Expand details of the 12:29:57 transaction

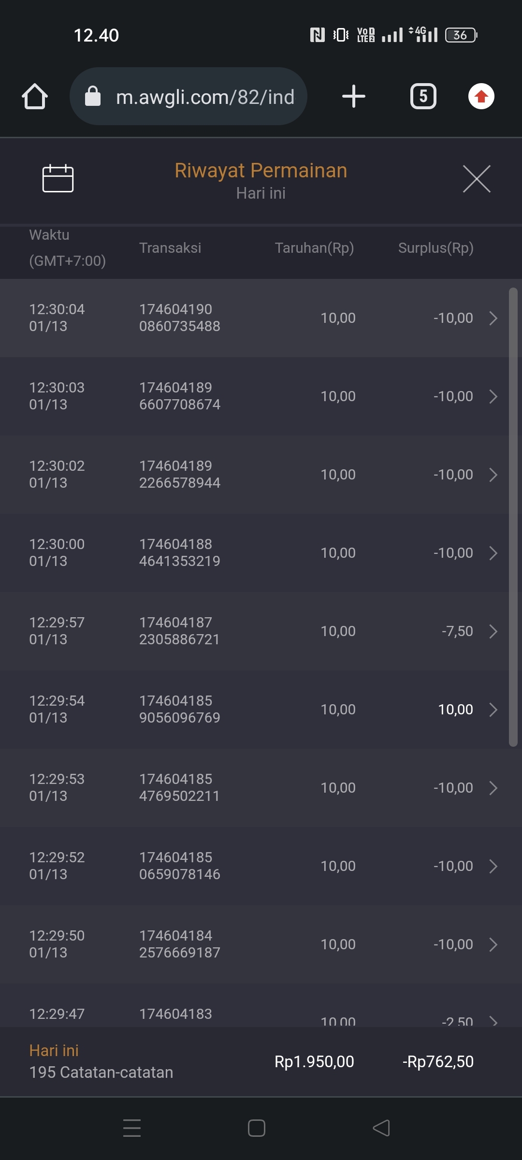coord(493,631)
